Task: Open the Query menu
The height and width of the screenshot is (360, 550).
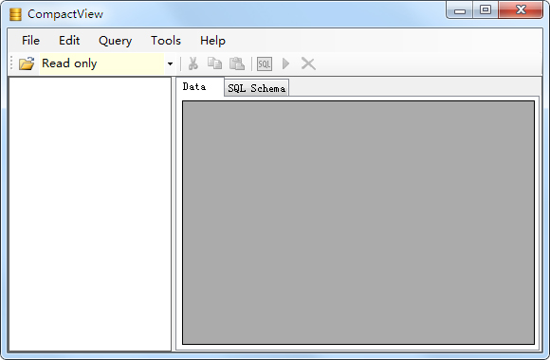Action: pyautogui.click(x=115, y=41)
